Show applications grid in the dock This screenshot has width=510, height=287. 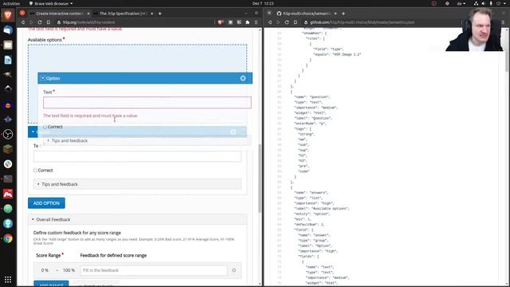8,279
